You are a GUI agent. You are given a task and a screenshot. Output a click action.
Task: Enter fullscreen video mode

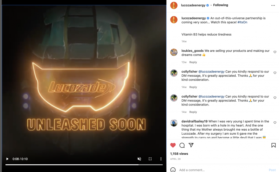150,159
